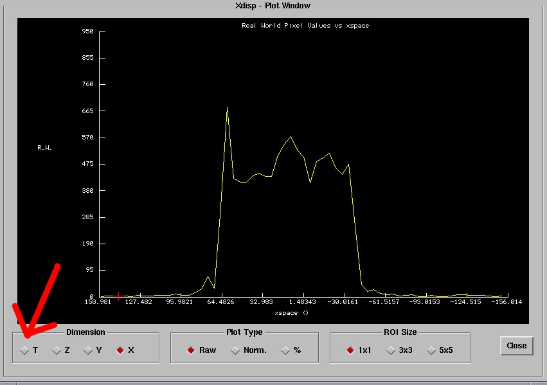Screen dimensions: 547x385
Task: Click the y-axis tick value 380
Action: (x=87, y=191)
